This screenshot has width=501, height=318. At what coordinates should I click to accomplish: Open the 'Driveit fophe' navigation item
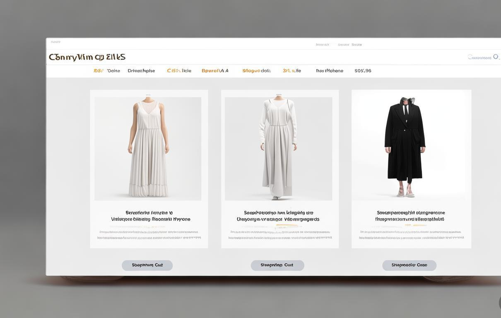click(x=141, y=71)
